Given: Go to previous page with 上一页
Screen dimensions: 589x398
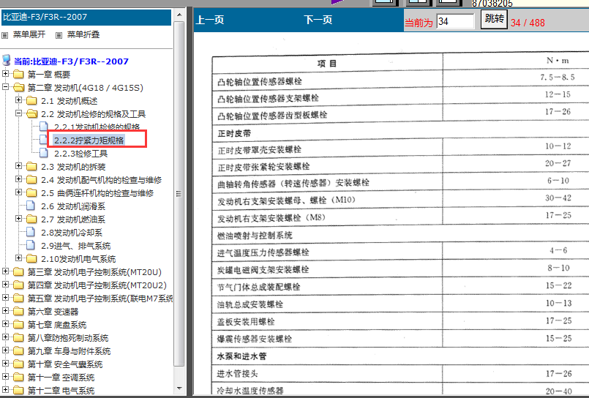Looking at the screenshot, I should 210,20.
